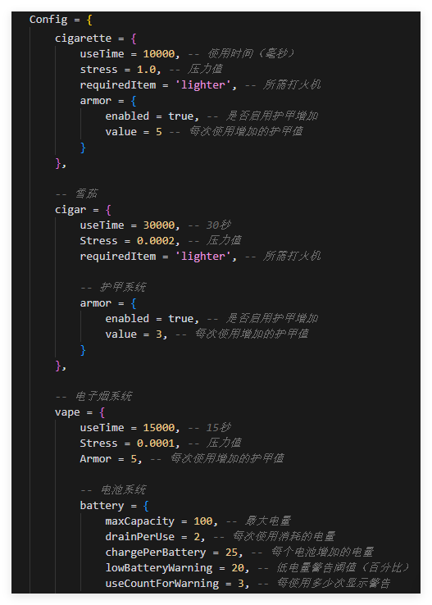The image size is (432, 605).
Task: Click the 'maxCapacity' key
Action: (x=139, y=521)
